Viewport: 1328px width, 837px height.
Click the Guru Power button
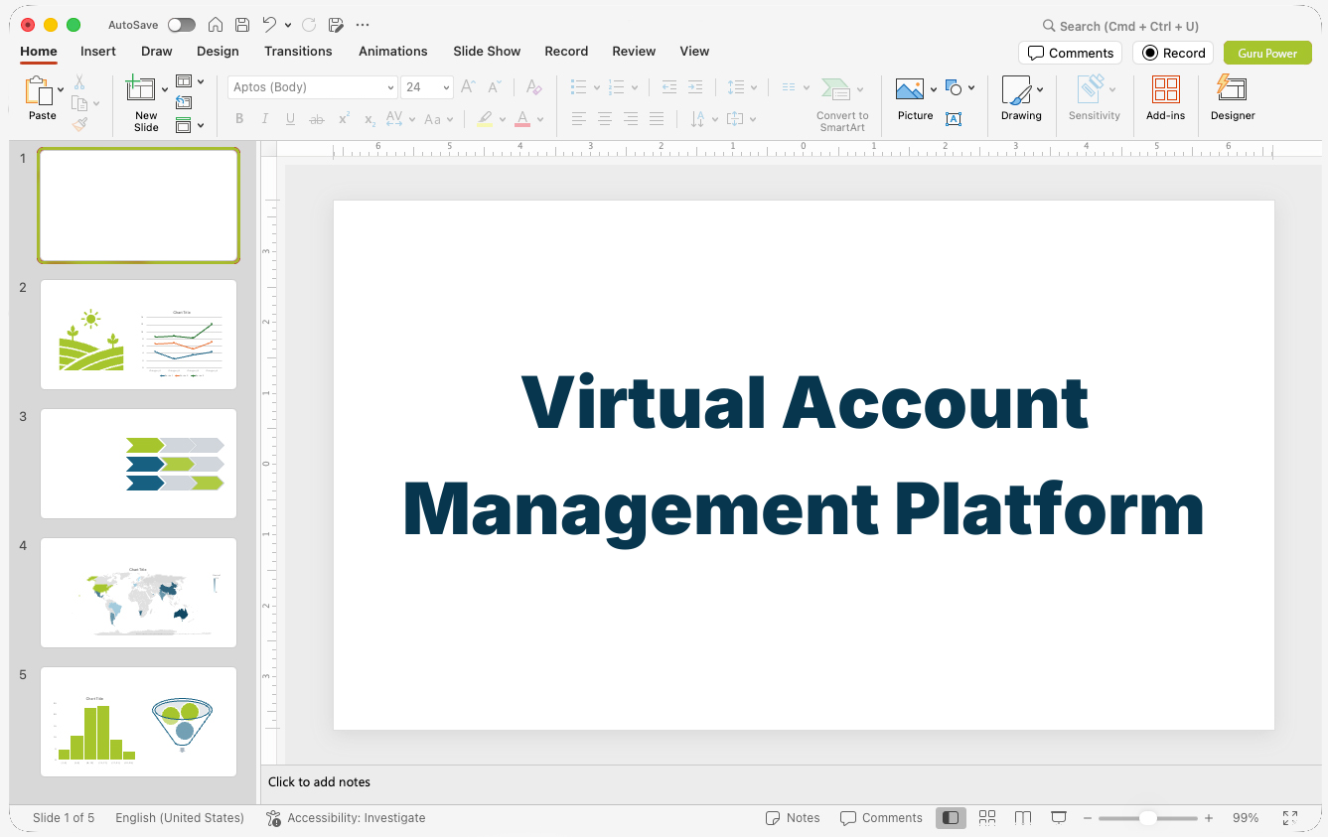pos(1267,53)
